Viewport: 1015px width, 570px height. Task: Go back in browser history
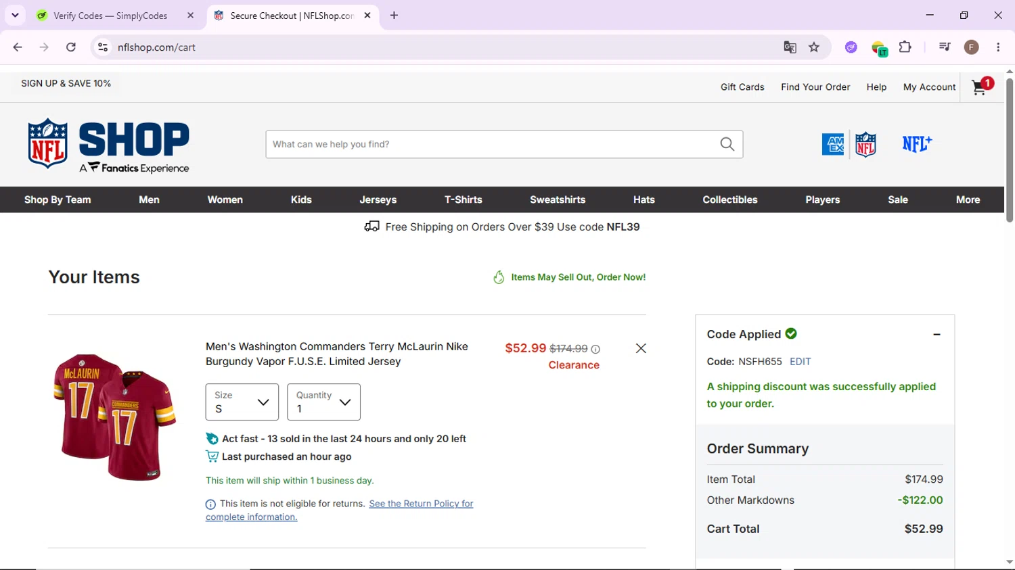18,47
